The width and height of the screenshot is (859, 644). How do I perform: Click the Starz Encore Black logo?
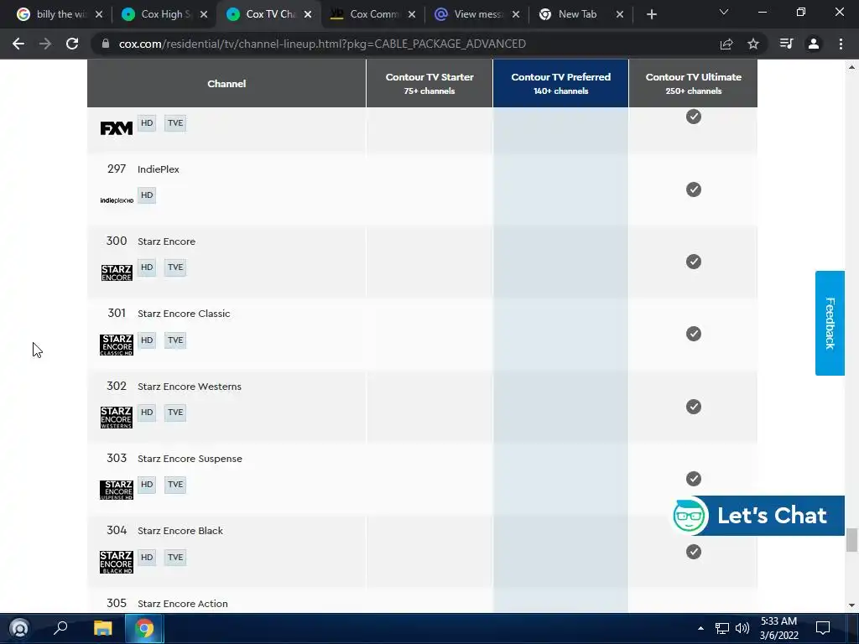(116, 563)
